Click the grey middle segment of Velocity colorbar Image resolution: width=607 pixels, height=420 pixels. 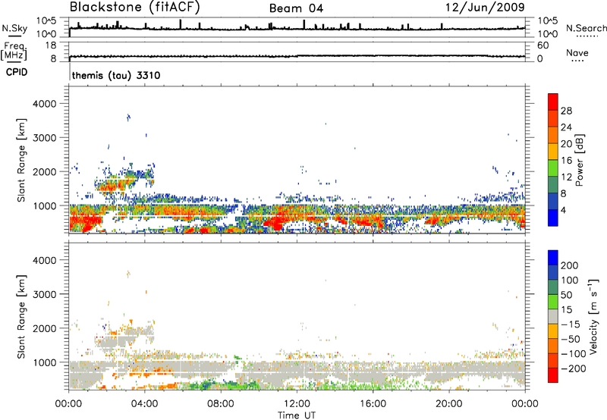(x=553, y=316)
